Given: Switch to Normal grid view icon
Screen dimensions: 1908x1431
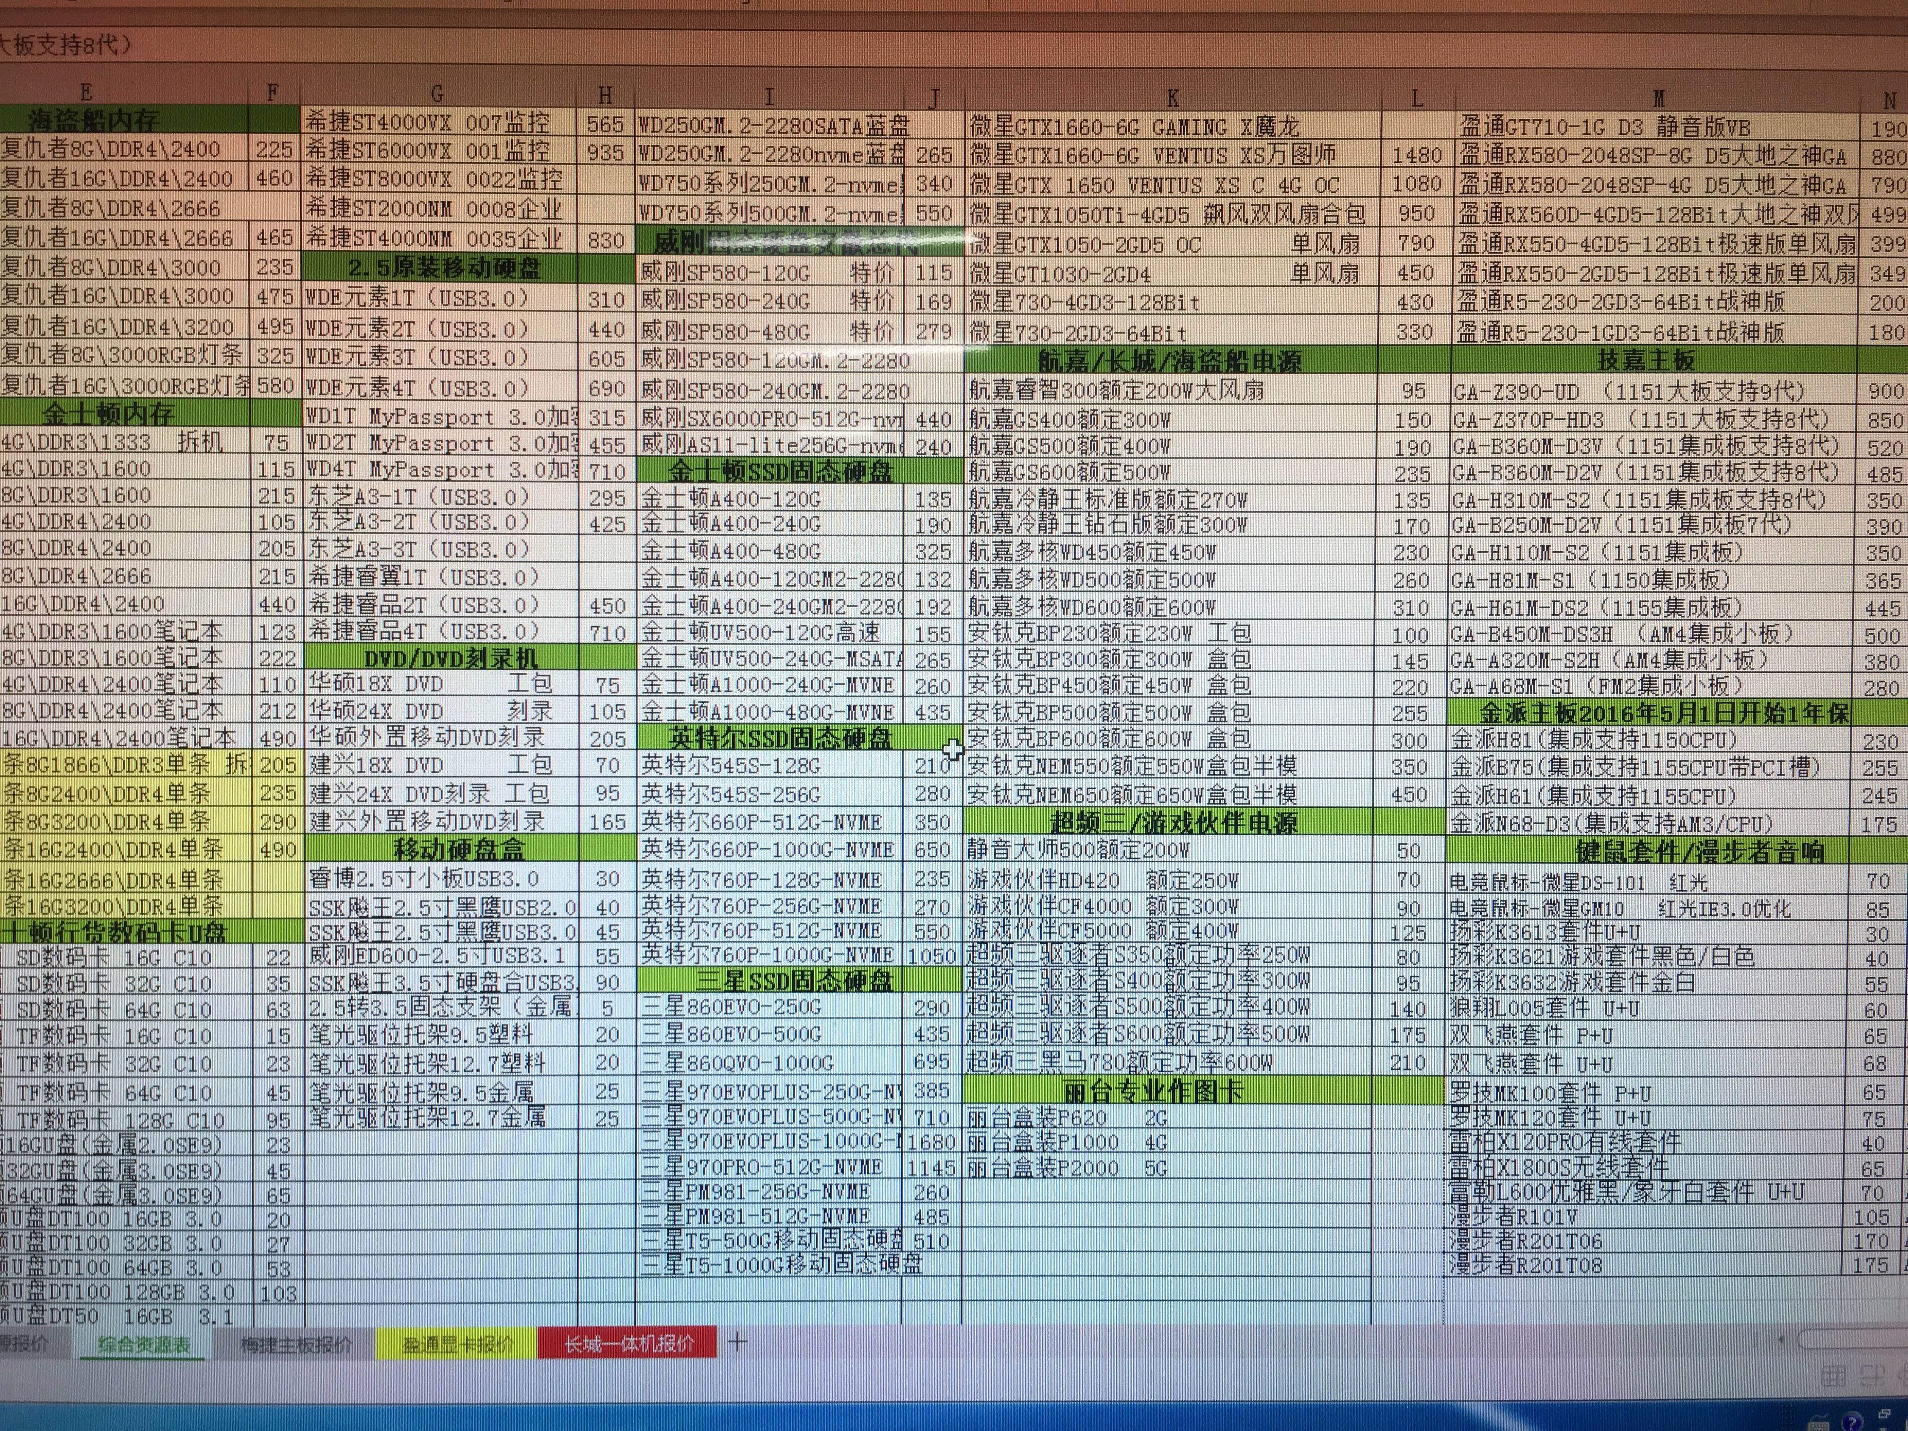Looking at the screenshot, I should click(1834, 1376).
